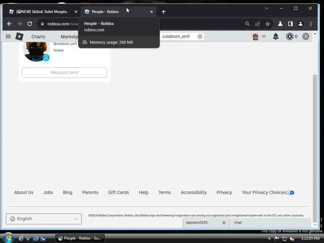Screen dimensions: 324x243
Task: Toggle Your Privacy Choices switch icon
Action: click(x=290, y=193)
